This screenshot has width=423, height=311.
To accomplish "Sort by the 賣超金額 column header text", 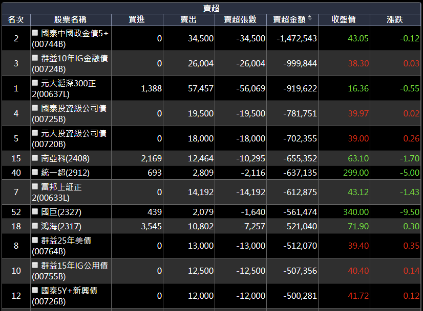I will [289, 19].
